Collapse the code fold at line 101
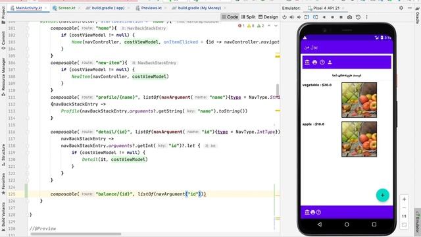This screenshot has width=421, height=237. [28, 28]
